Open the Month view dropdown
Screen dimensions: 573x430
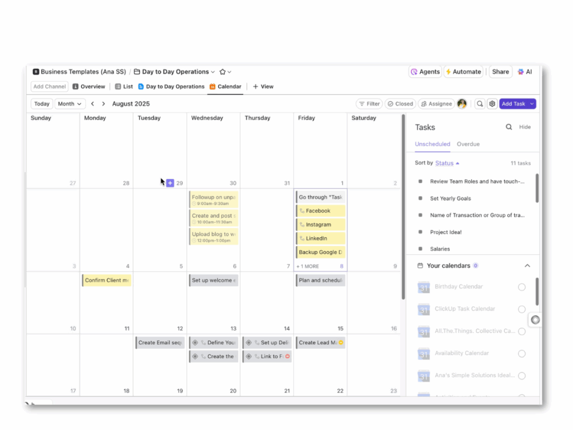(x=70, y=104)
